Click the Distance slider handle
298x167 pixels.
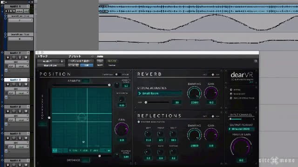click(99, 156)
